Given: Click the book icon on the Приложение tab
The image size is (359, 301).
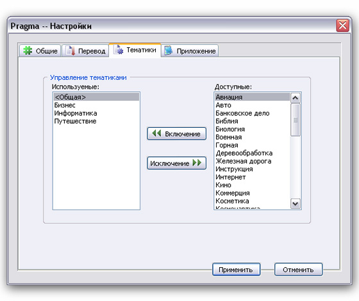Looking at the screenshot, I should tap(168, 50).
